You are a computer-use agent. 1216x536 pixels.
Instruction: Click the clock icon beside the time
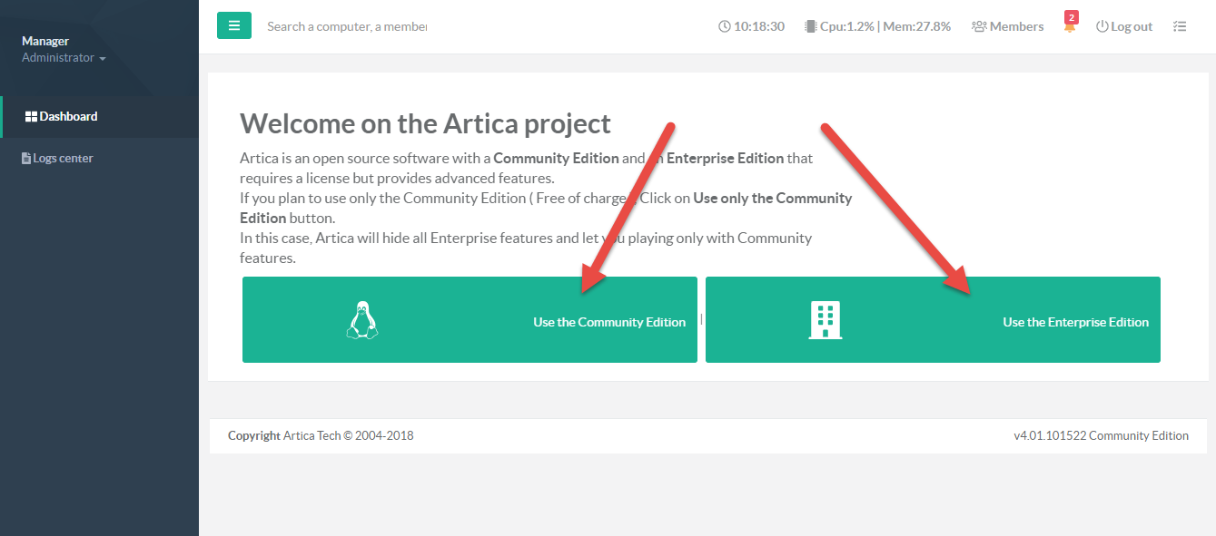[724, 26]
